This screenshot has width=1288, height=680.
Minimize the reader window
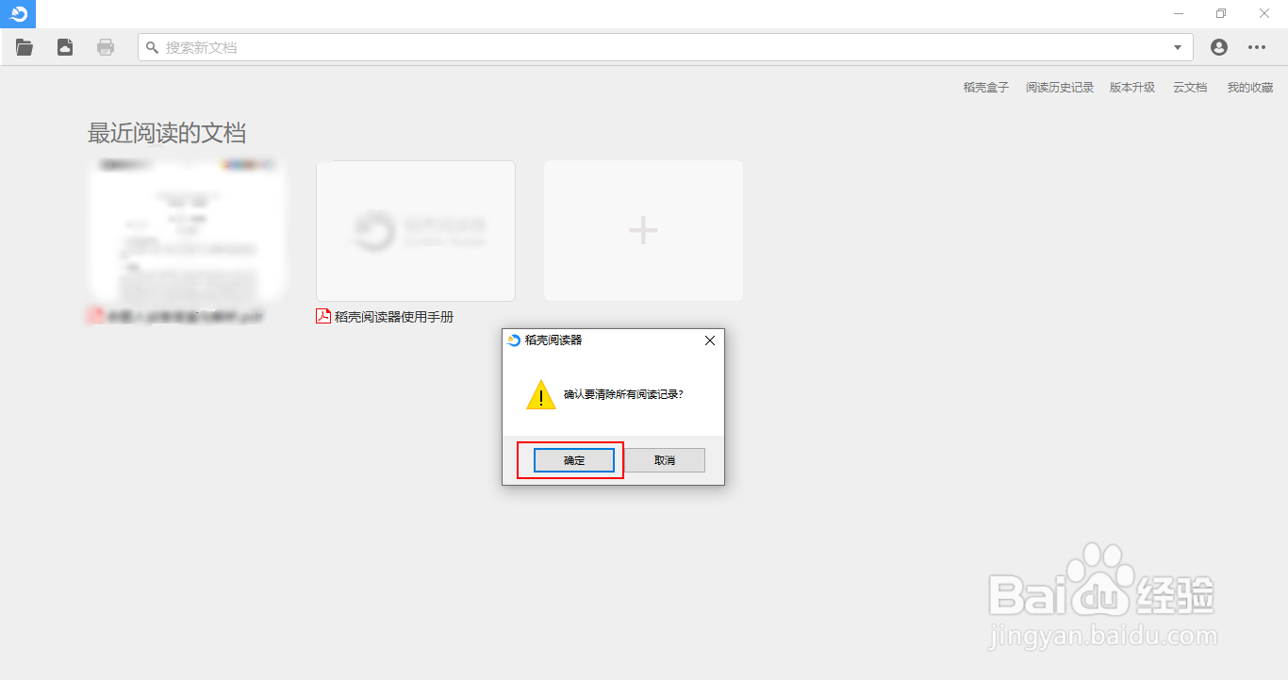(1179, 13)
